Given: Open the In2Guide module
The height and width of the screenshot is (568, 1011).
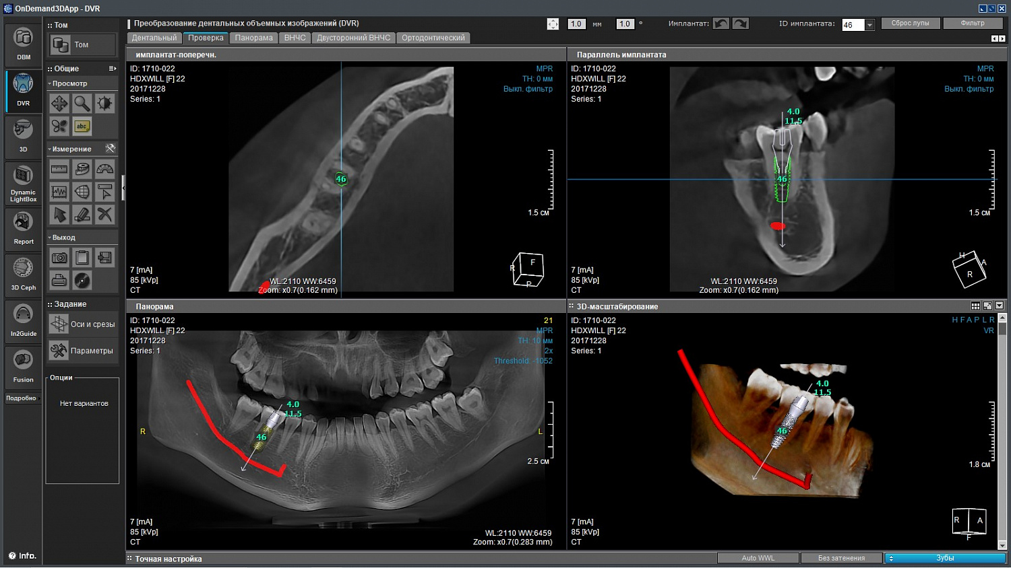Looking at the screenshot, I should pos(24,320).
